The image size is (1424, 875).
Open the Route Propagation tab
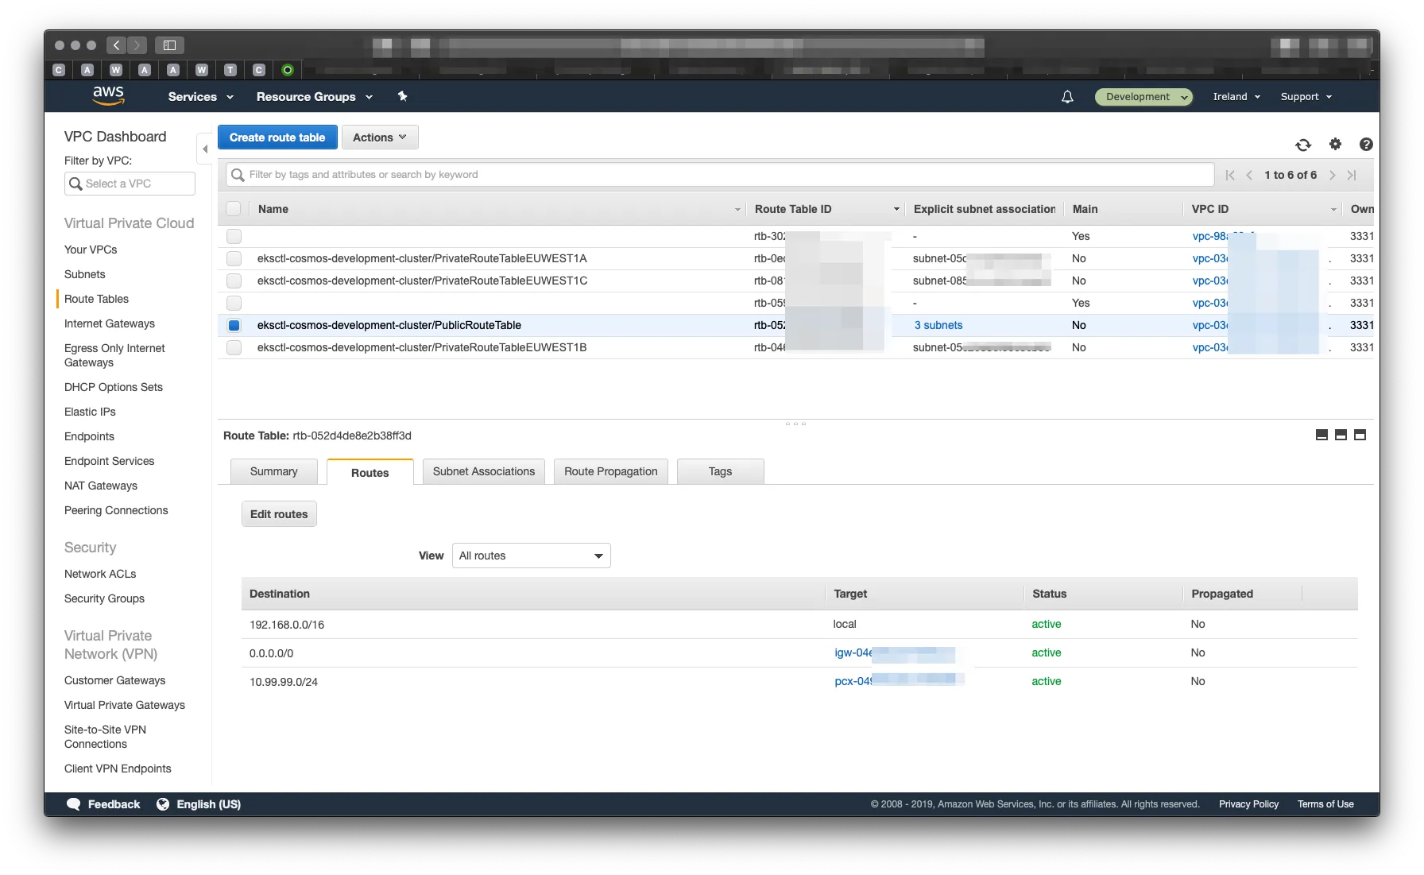tap(611, 471)
